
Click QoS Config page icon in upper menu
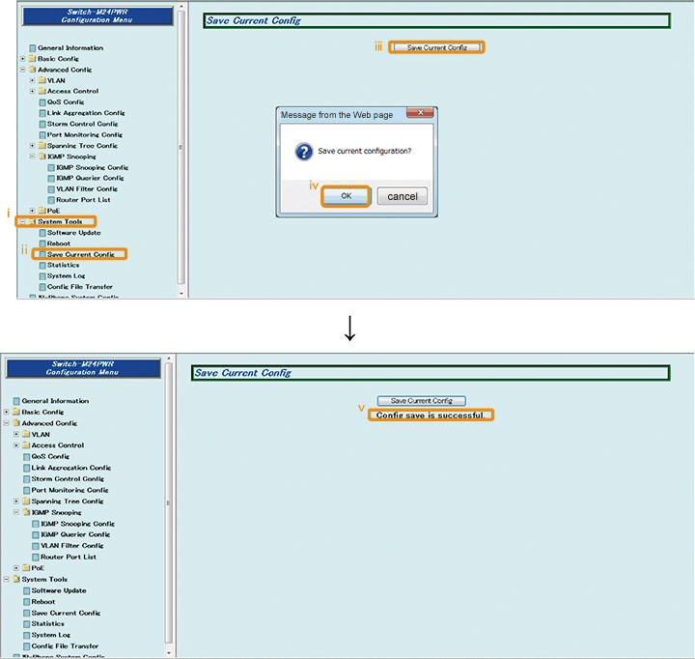pyautogui.click(x=42, y=102)
